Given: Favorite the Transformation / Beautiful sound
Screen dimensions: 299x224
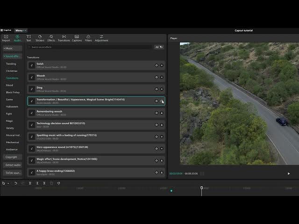Looking at the screenshot, I should click(157, 101).
